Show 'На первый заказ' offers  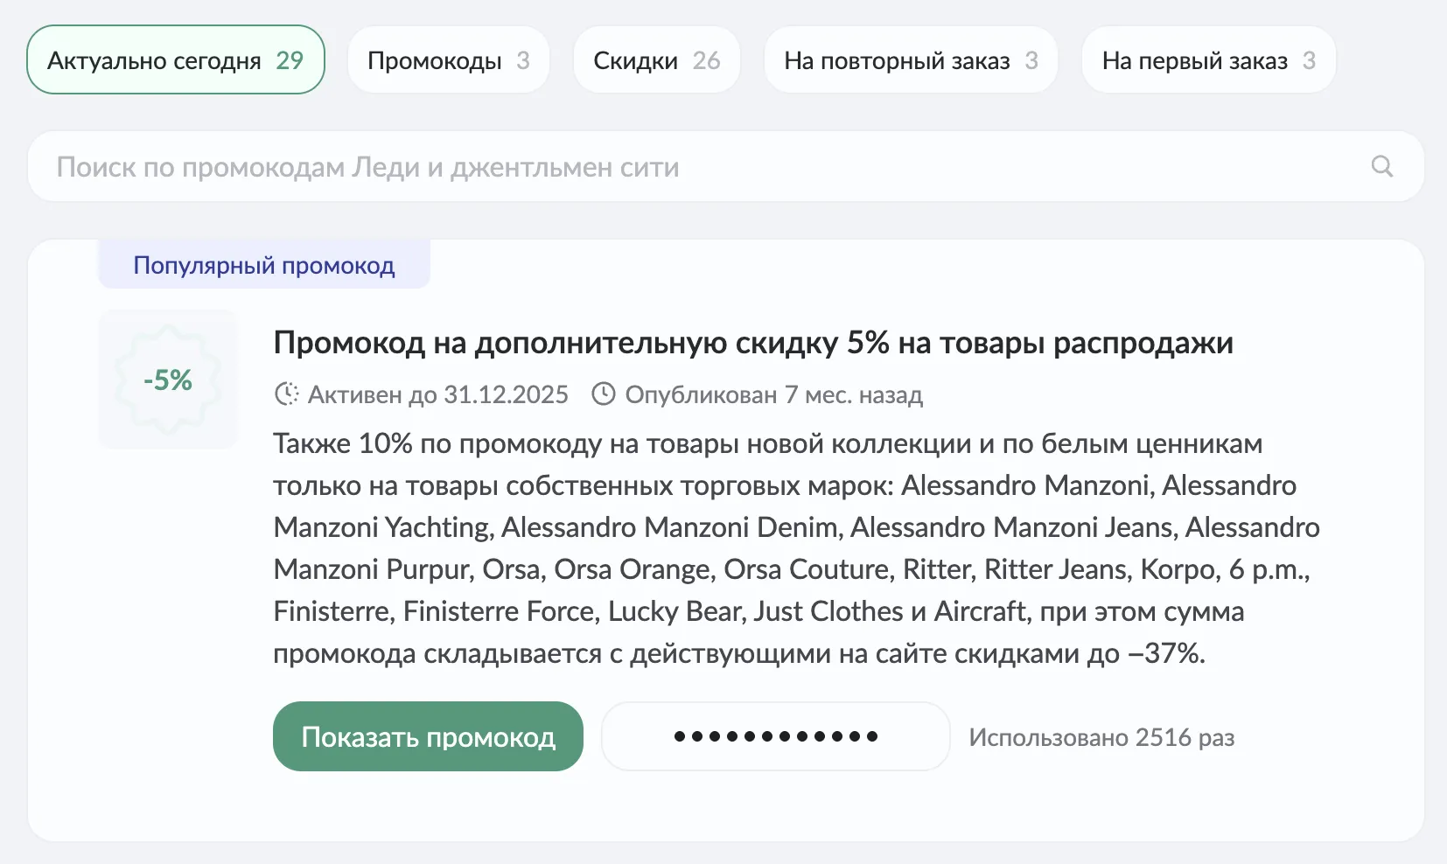1208,60
